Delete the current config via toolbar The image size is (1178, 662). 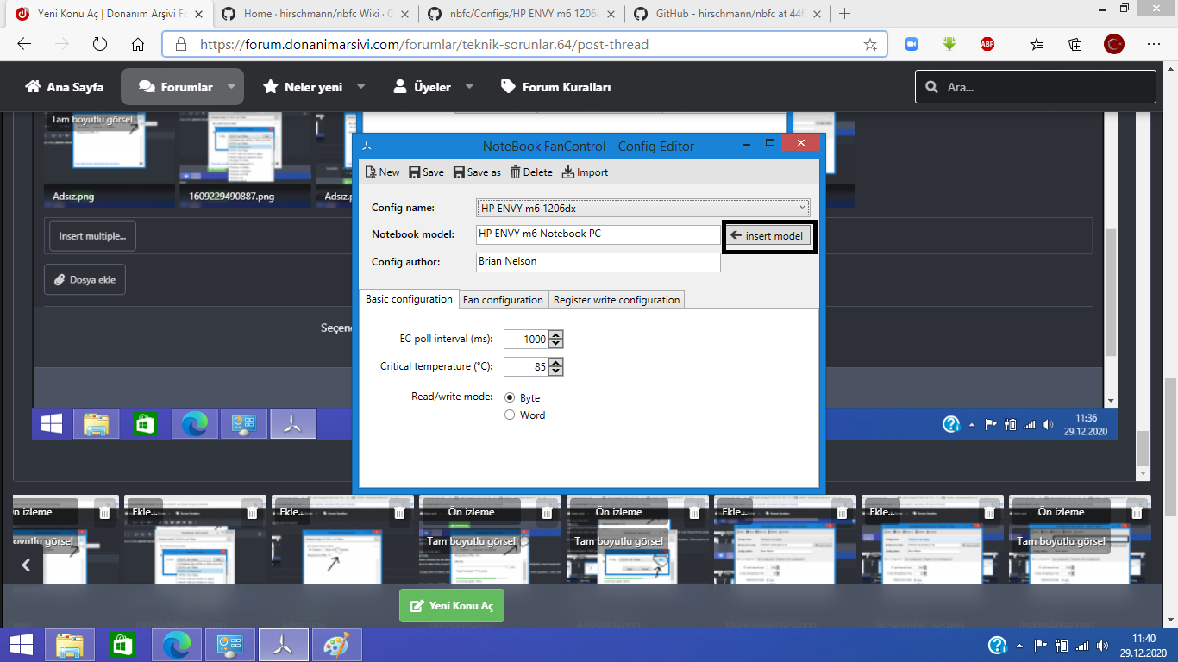[x=531, y=172]
